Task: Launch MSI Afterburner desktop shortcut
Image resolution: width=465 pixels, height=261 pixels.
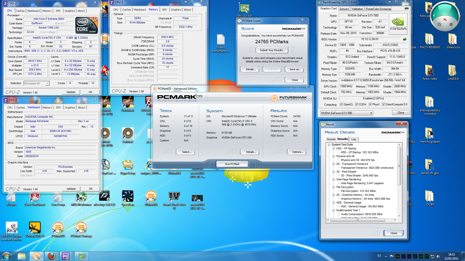Action: click(81, 198)
